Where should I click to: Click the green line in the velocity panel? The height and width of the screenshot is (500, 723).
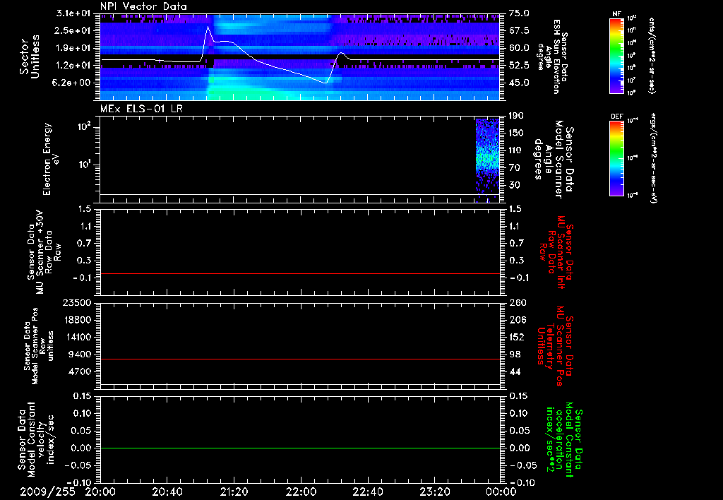pos(300,448)
